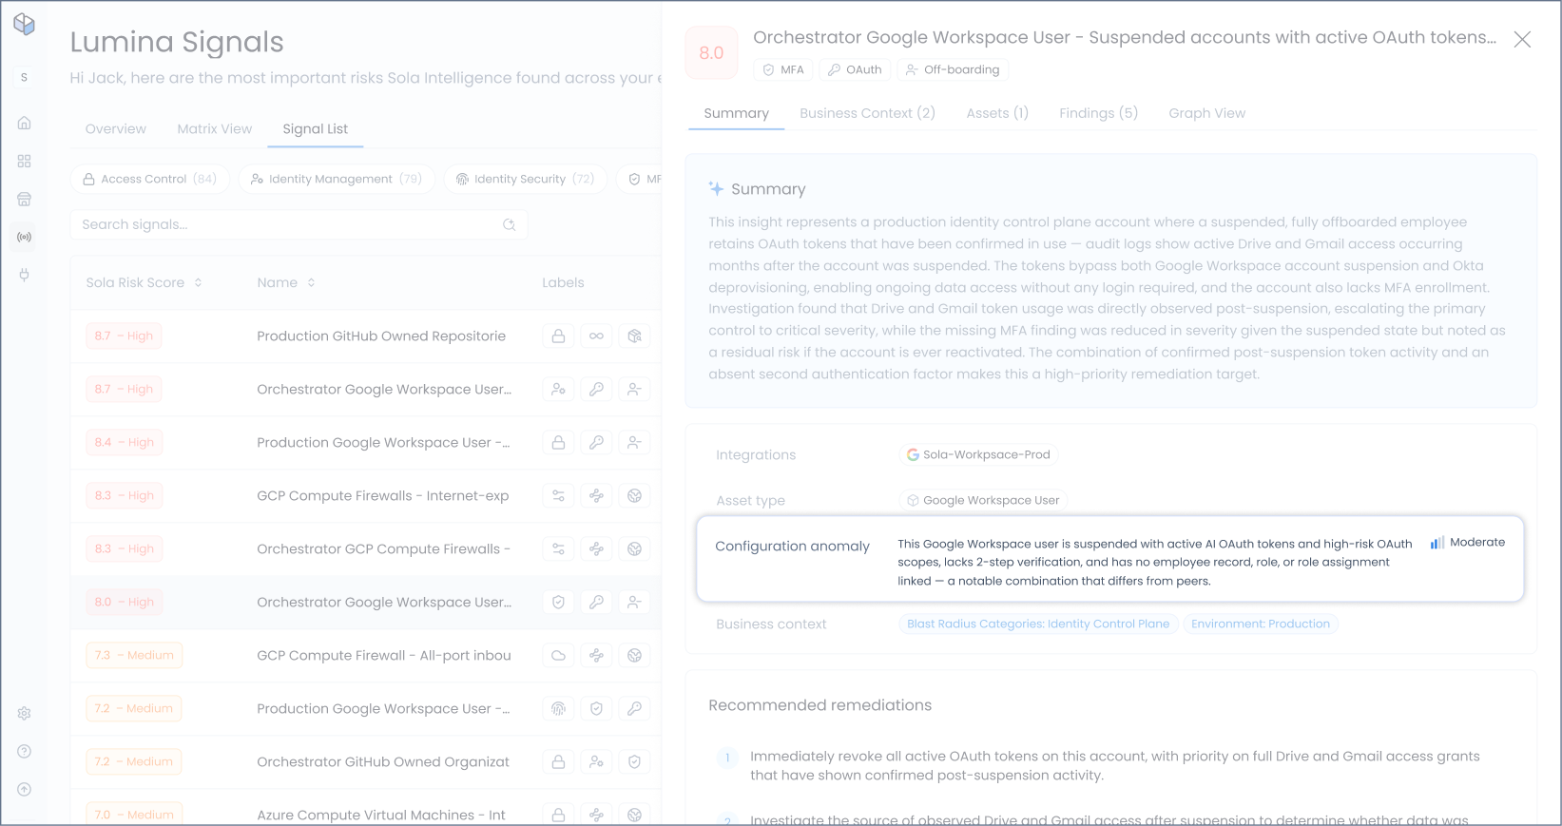
Task: Click shield label icon on the 8.0 Orchestrator Google Workspace row
Action: pyautogui.click(x=559, y=602)
